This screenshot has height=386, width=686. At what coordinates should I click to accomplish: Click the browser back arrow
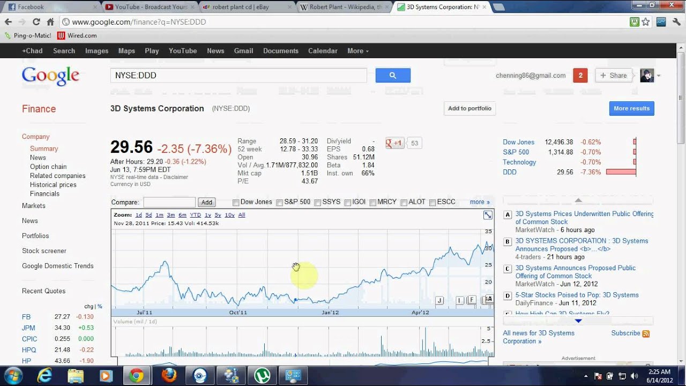(8, 22)
